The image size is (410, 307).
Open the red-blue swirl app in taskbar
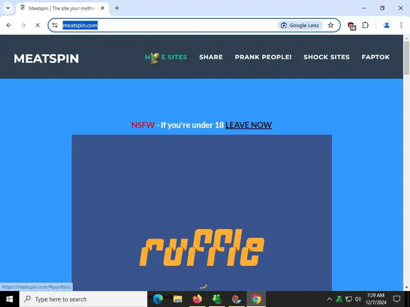click(x=237, y=299)
